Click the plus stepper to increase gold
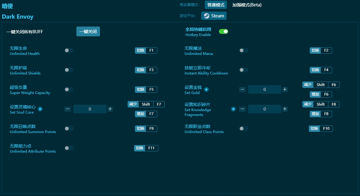Viewport: 360px width, 196px height. pos(285,89)
